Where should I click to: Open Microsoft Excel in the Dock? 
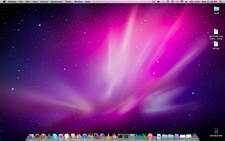[x=144, y=136]
